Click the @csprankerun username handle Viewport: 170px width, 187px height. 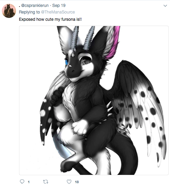pos(35,6)
